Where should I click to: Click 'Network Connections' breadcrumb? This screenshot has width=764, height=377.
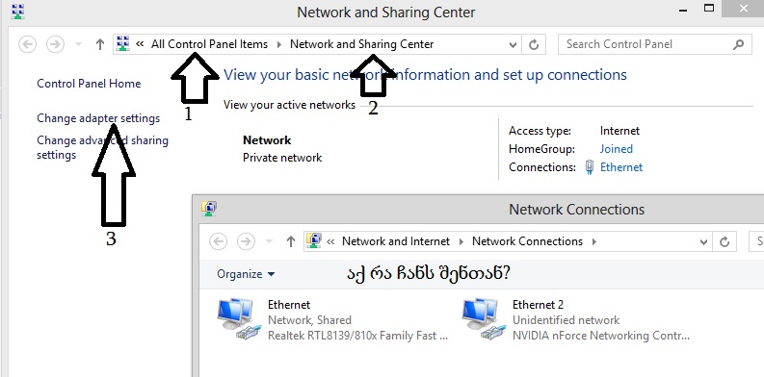(x=527, y=241)
